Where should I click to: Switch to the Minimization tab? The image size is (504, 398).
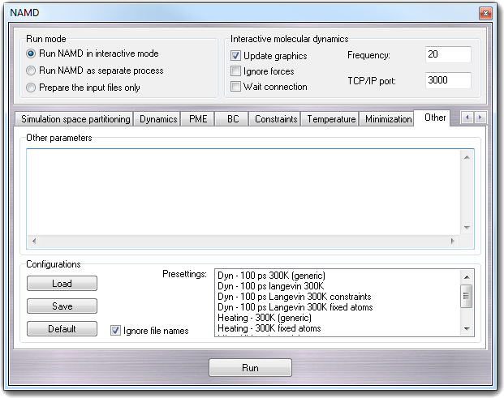point(387,119)
